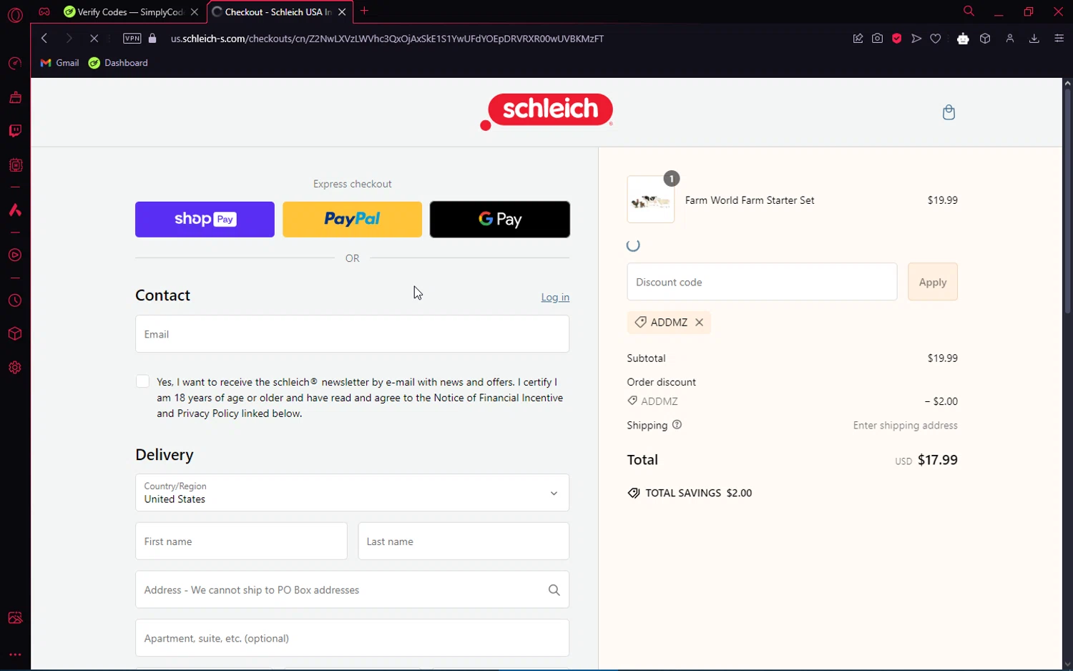Click the browser address bar URL
The height and width of the screenshot is (671, 1073).
pyautogui.click(x=387, y=39)
